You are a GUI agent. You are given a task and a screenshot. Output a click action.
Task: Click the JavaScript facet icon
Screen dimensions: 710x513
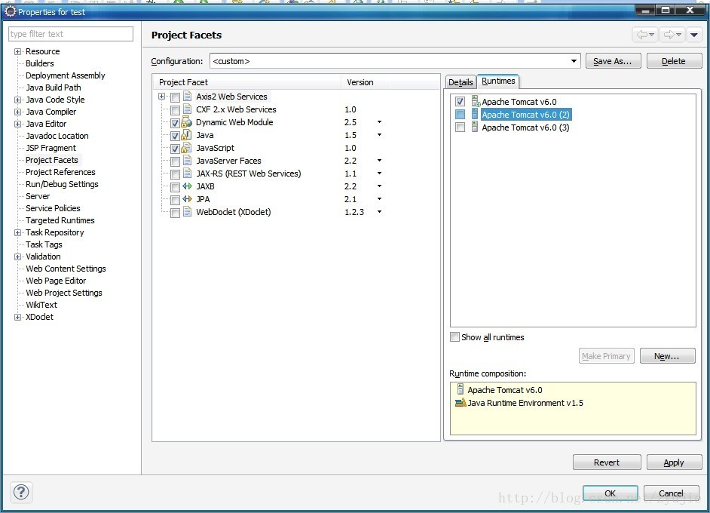pyautogui.click(x=187, y=148)
